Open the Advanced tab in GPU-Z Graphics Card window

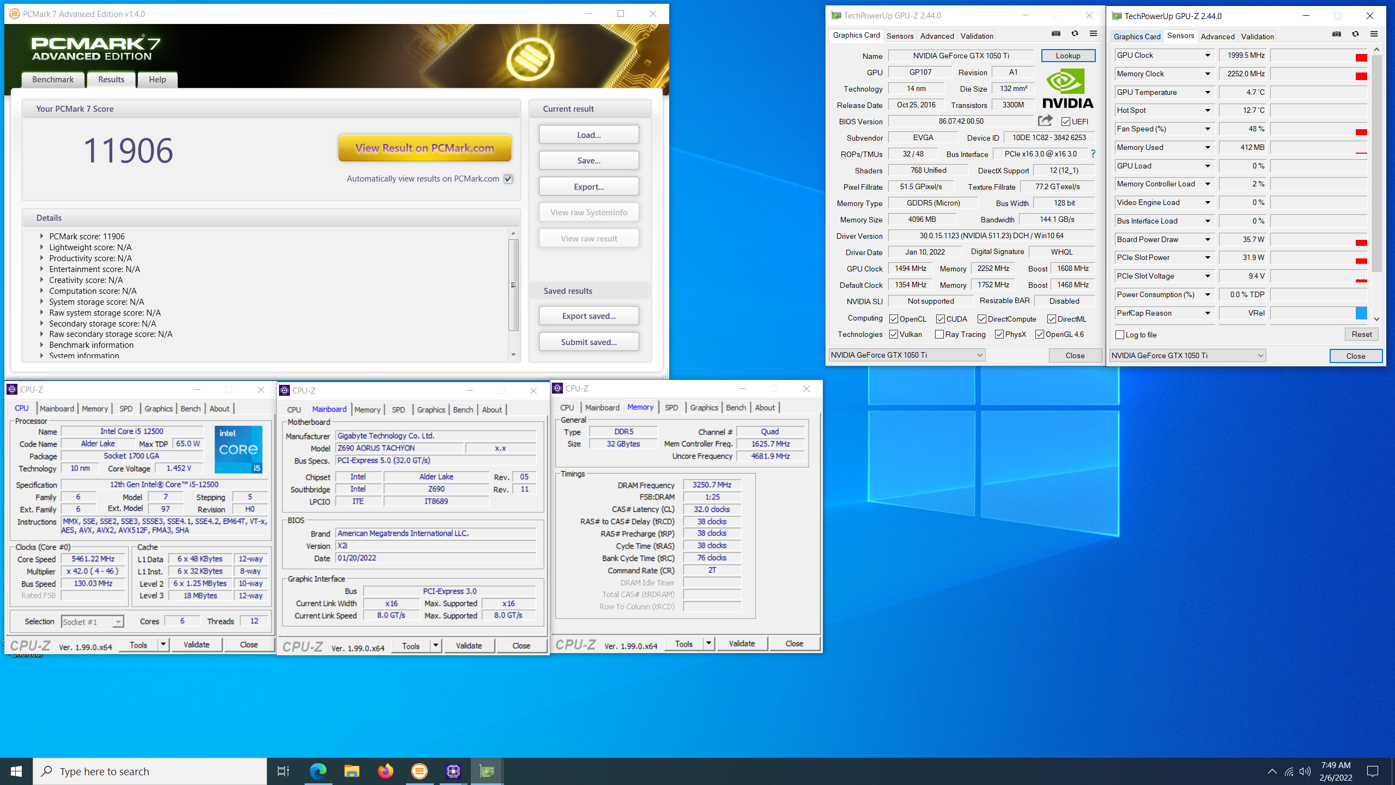[x=937, y=36]
